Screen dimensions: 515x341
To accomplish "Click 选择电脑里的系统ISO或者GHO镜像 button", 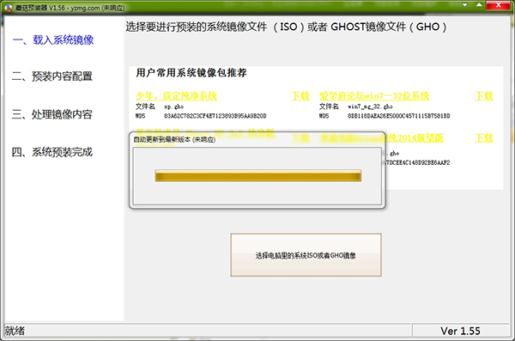I will tap(306, 255).
